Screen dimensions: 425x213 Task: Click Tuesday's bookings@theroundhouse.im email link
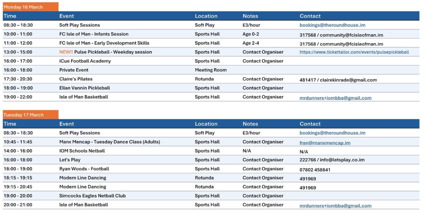[x=332, y=133]
